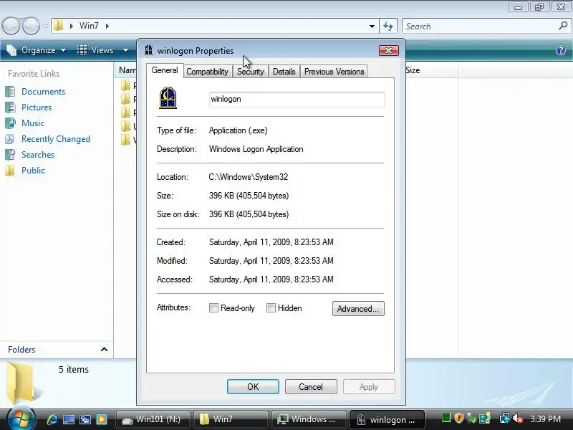Cancel the winlogon Properties dialog
The width and height of the screenshot is (573, 430).
click(311, 387)
